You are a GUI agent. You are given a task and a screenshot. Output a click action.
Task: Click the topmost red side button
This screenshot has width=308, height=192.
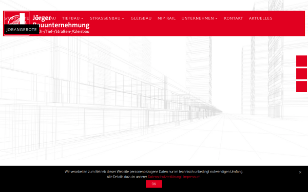(x=301, y=61)
